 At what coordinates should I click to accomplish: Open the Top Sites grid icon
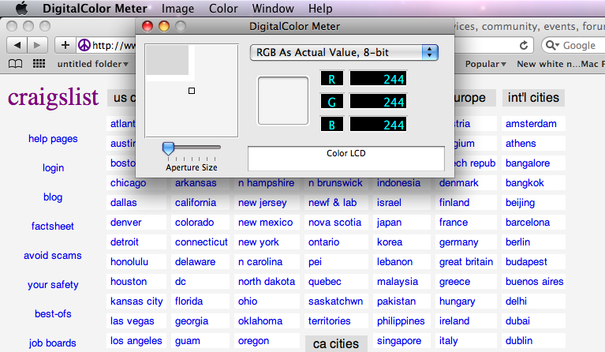[39, 64]
